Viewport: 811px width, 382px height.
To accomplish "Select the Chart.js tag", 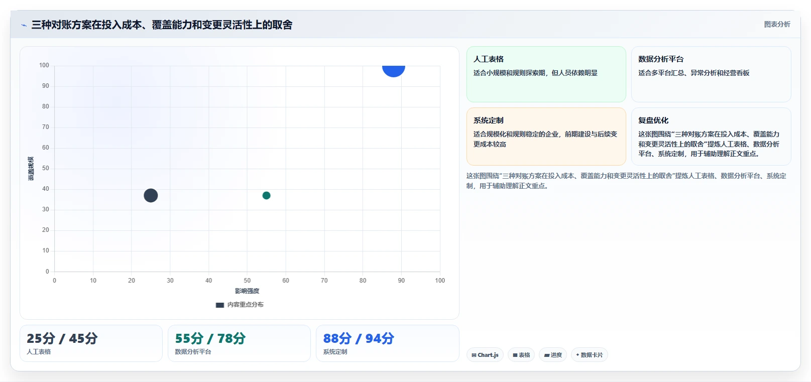I will pos(485,355).
